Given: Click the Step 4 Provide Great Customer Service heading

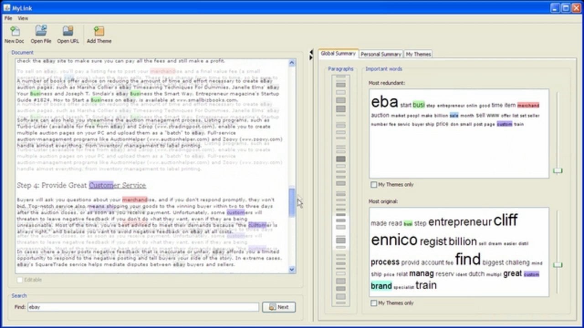Looking at the screenshot, I should pos(81,185).
